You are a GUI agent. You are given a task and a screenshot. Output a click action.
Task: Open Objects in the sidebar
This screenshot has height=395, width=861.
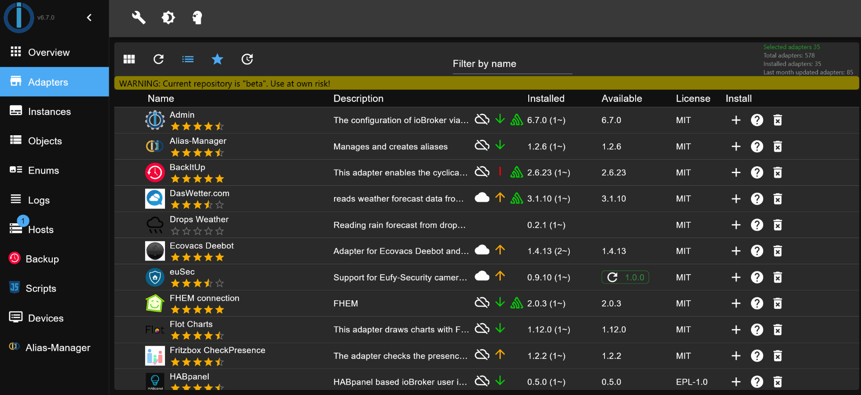(x=55, y=141)
